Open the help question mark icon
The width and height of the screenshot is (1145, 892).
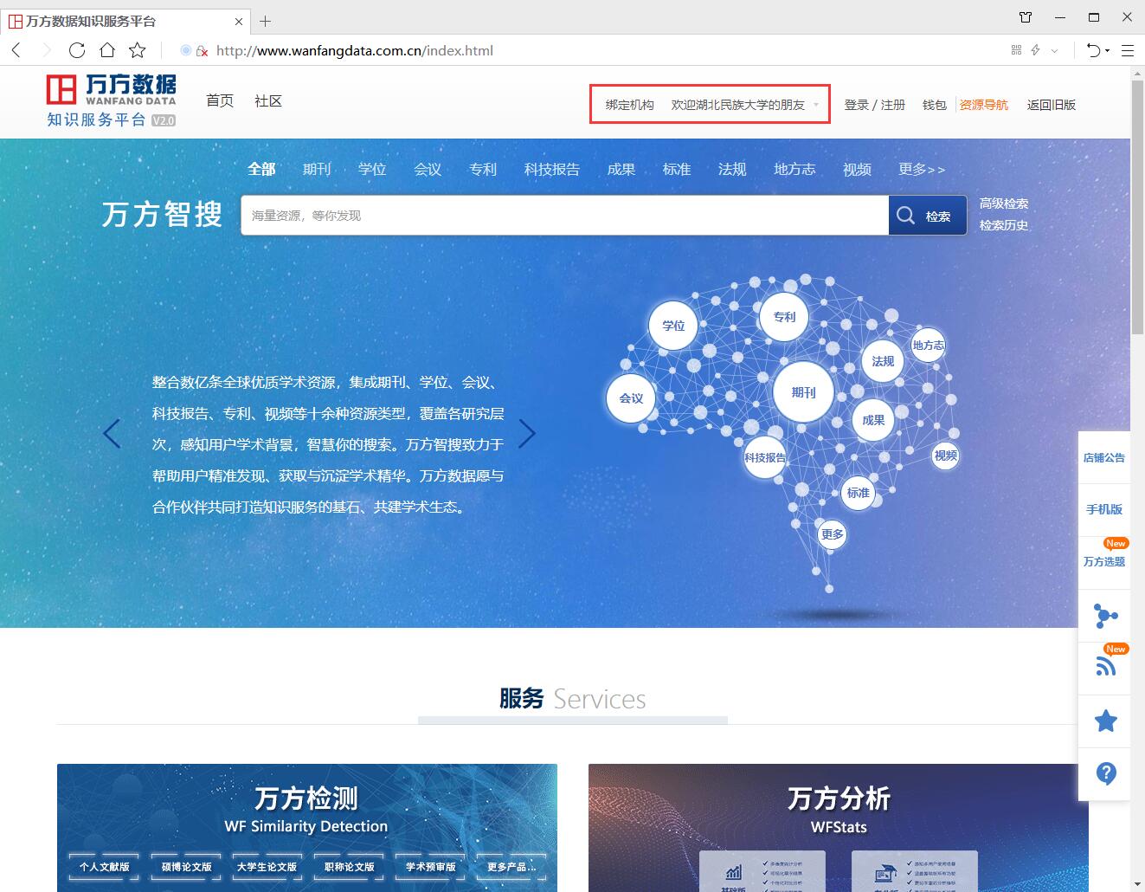[x=1105, y=773]
